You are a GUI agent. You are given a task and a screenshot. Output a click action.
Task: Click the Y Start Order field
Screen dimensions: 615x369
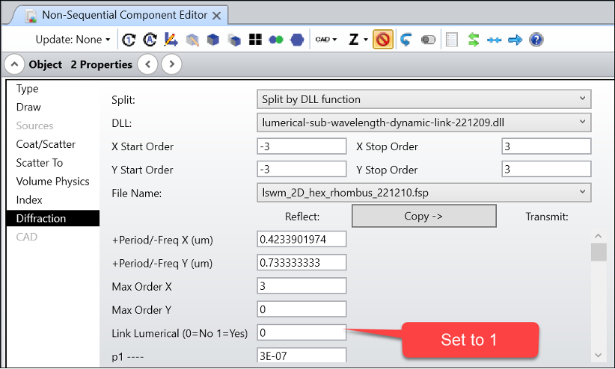302,170
